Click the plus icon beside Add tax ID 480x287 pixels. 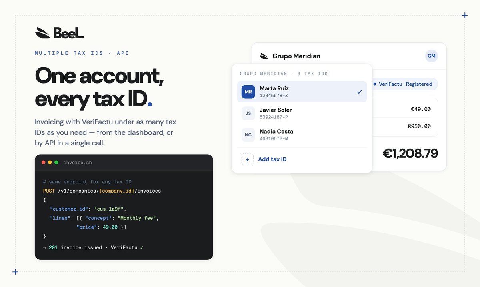[x=247, y=159]
